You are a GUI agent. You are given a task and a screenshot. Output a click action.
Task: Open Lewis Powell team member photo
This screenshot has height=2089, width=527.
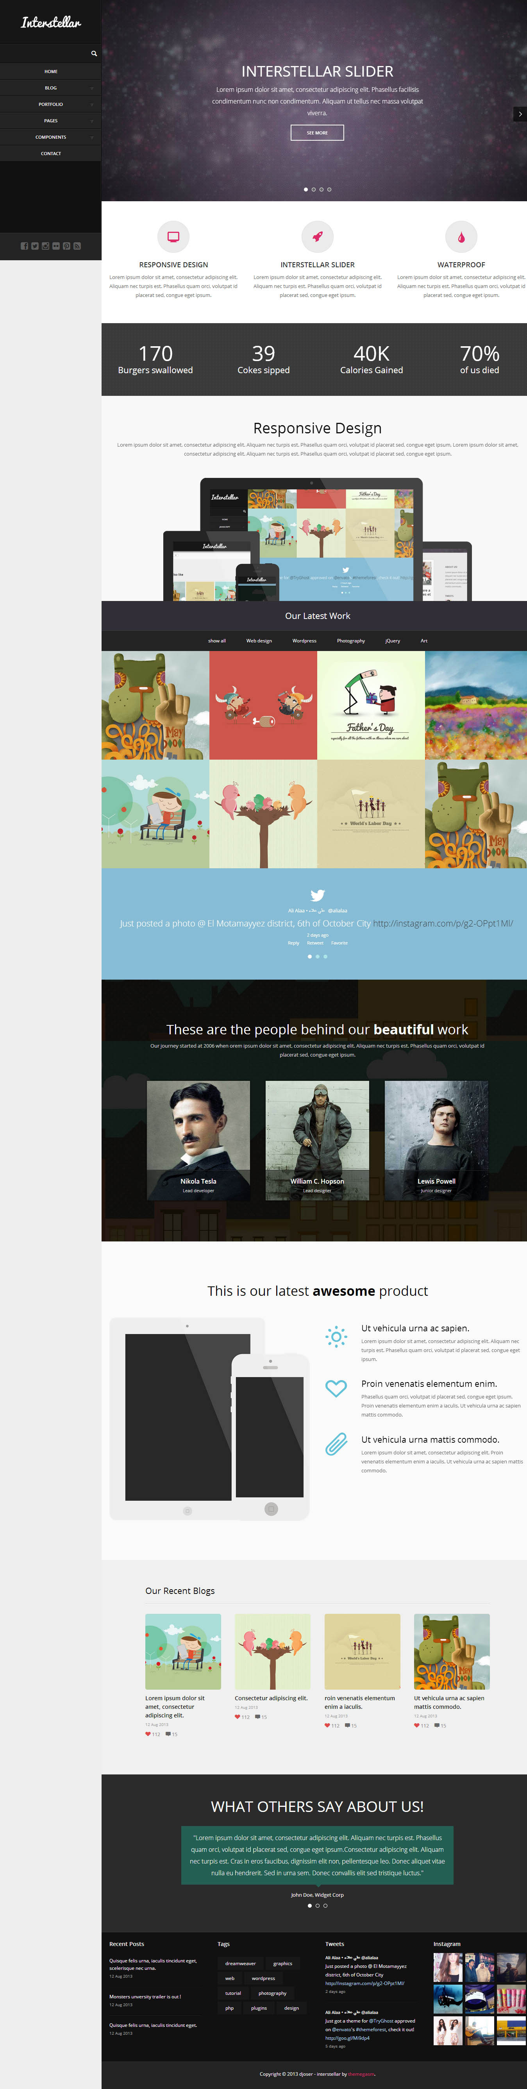click(x=436, y=1140)
